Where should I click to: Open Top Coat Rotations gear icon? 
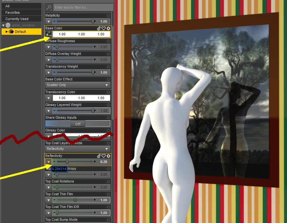pyautogui.click(x=108, y=181)
